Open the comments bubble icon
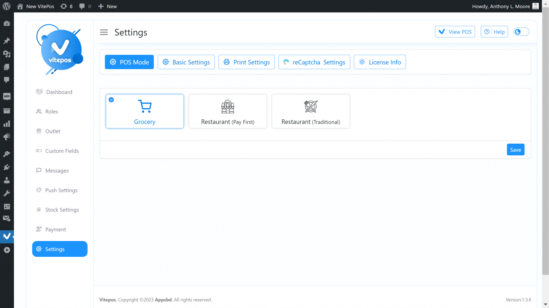 7,80
